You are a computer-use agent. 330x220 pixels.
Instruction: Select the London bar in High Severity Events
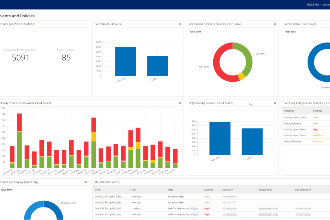(x=252, y=141)
